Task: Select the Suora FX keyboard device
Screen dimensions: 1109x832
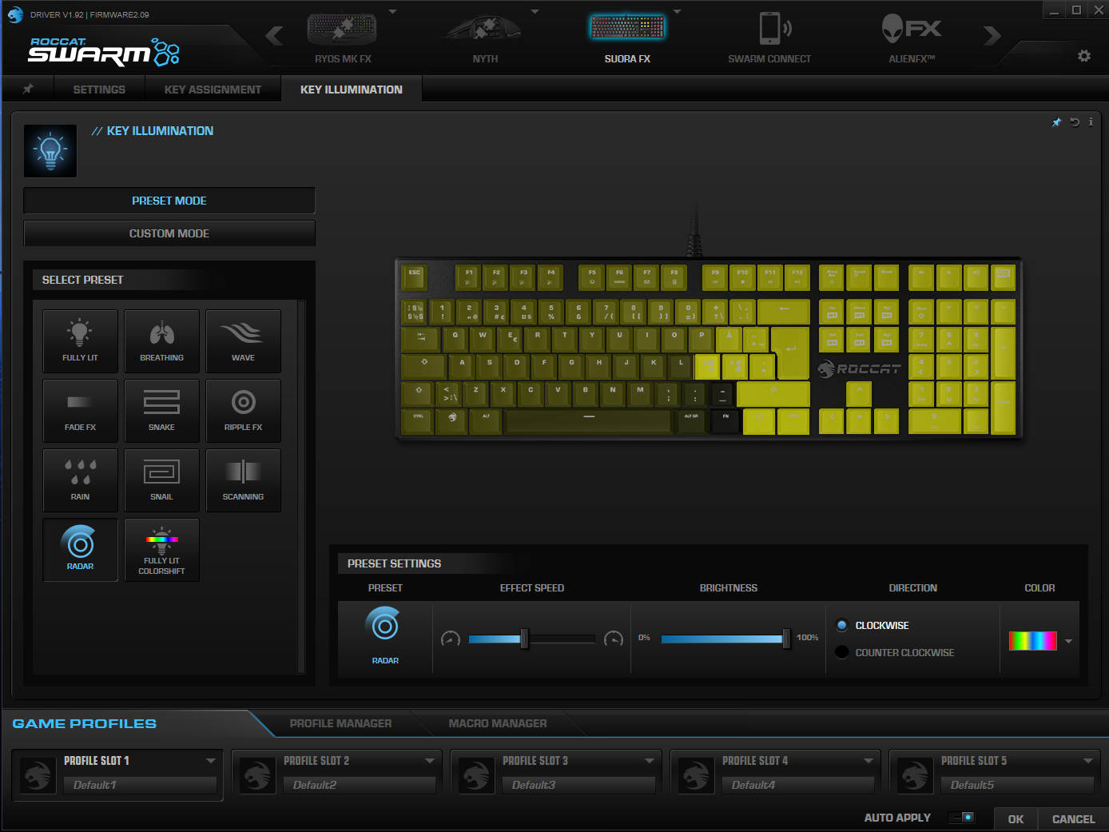Action: coord(627,38)
